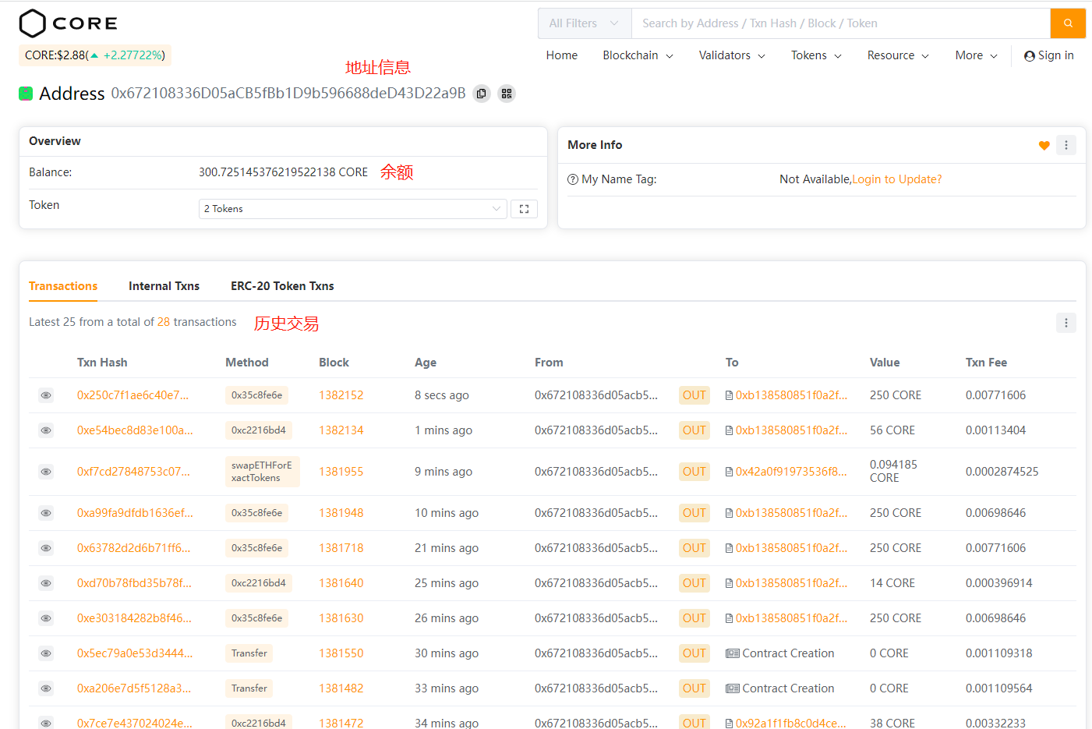Image resolution: width=1092 pixels, height=729 pixels.
Task: Open block 1382152 link
Action: [341, 395]
